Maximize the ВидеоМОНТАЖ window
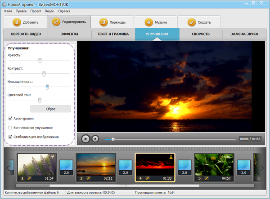The image size is (270, 199). pyautogui.click(x=253, y=3)
